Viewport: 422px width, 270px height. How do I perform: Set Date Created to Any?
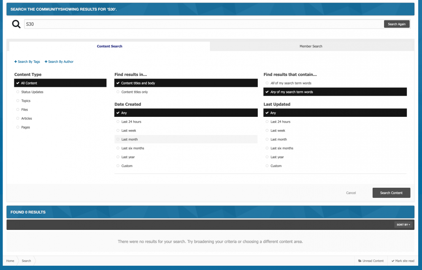pos(186,113)
